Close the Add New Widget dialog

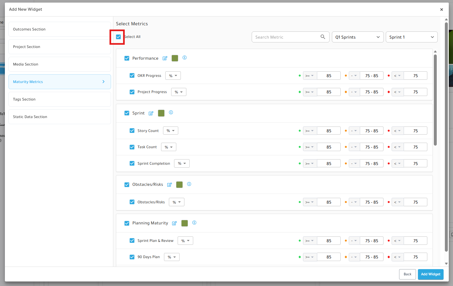(x=442, y=9)
